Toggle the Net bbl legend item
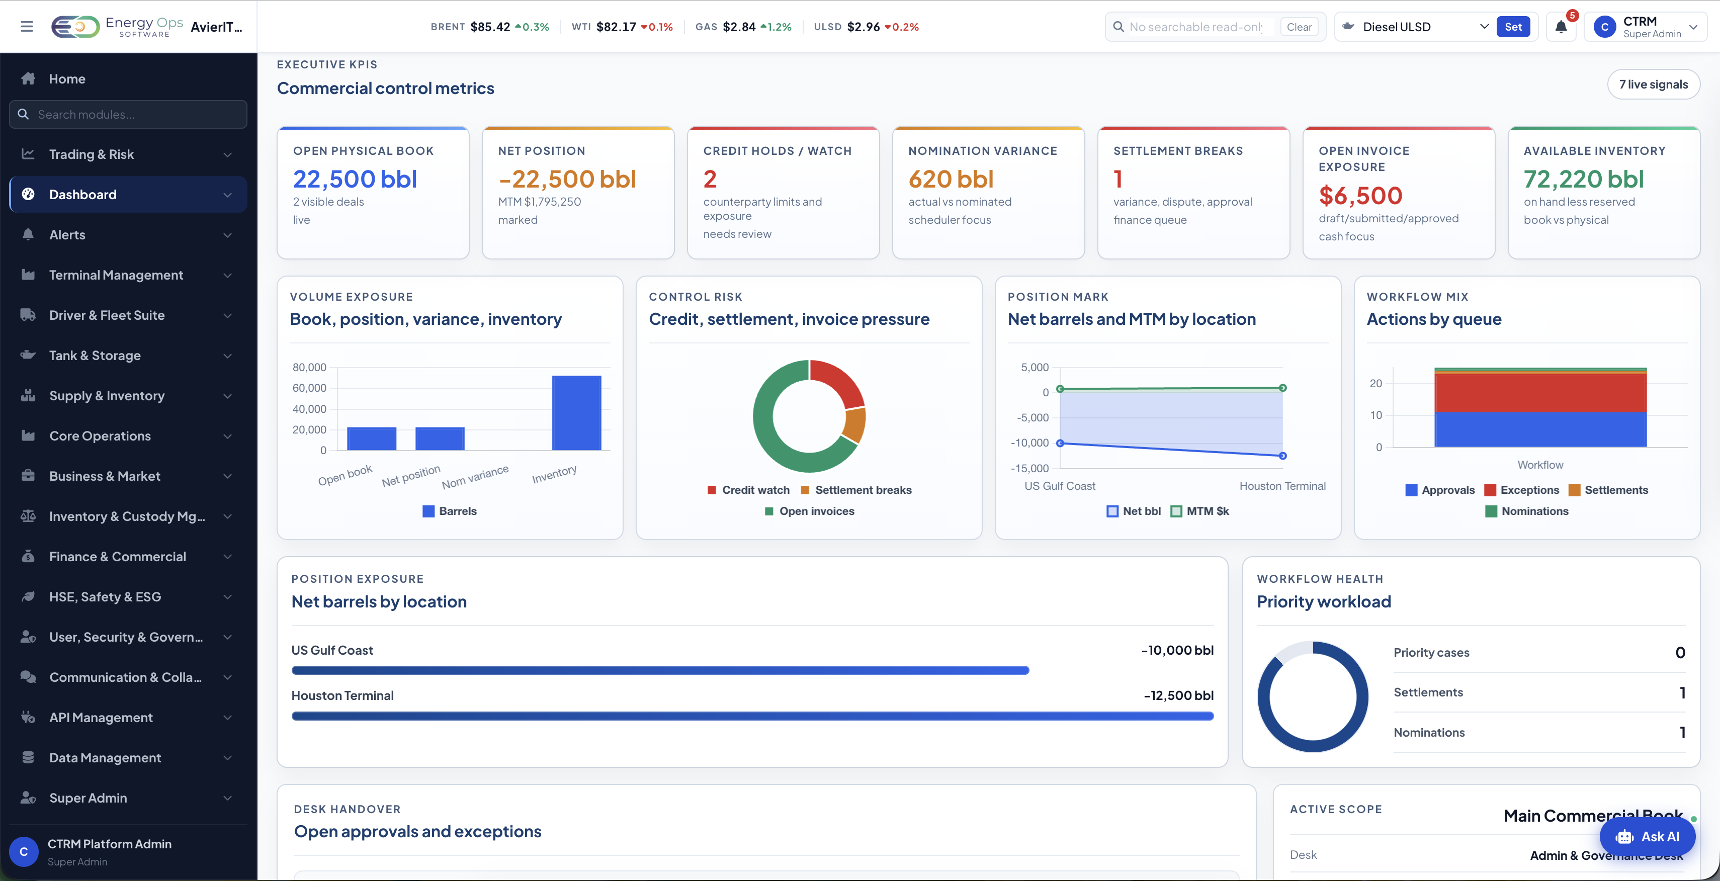The width and height of the screenshot is (1720, 881). 1134,511
